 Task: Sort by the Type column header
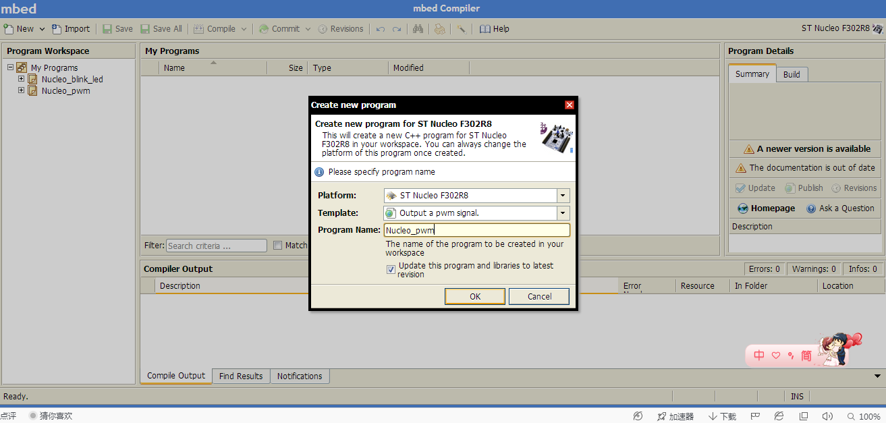click(348, 67)
